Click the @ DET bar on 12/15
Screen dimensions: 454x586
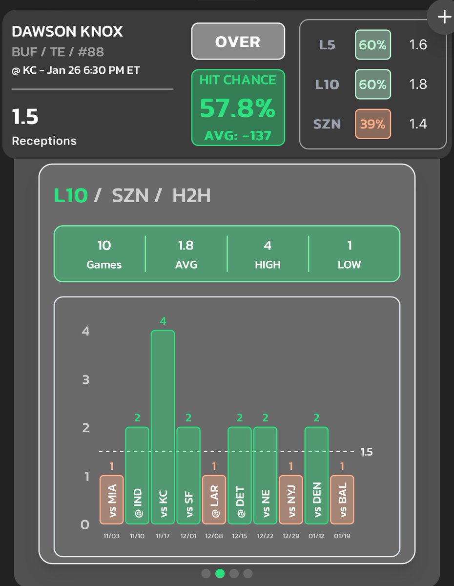tap(240, 476)
